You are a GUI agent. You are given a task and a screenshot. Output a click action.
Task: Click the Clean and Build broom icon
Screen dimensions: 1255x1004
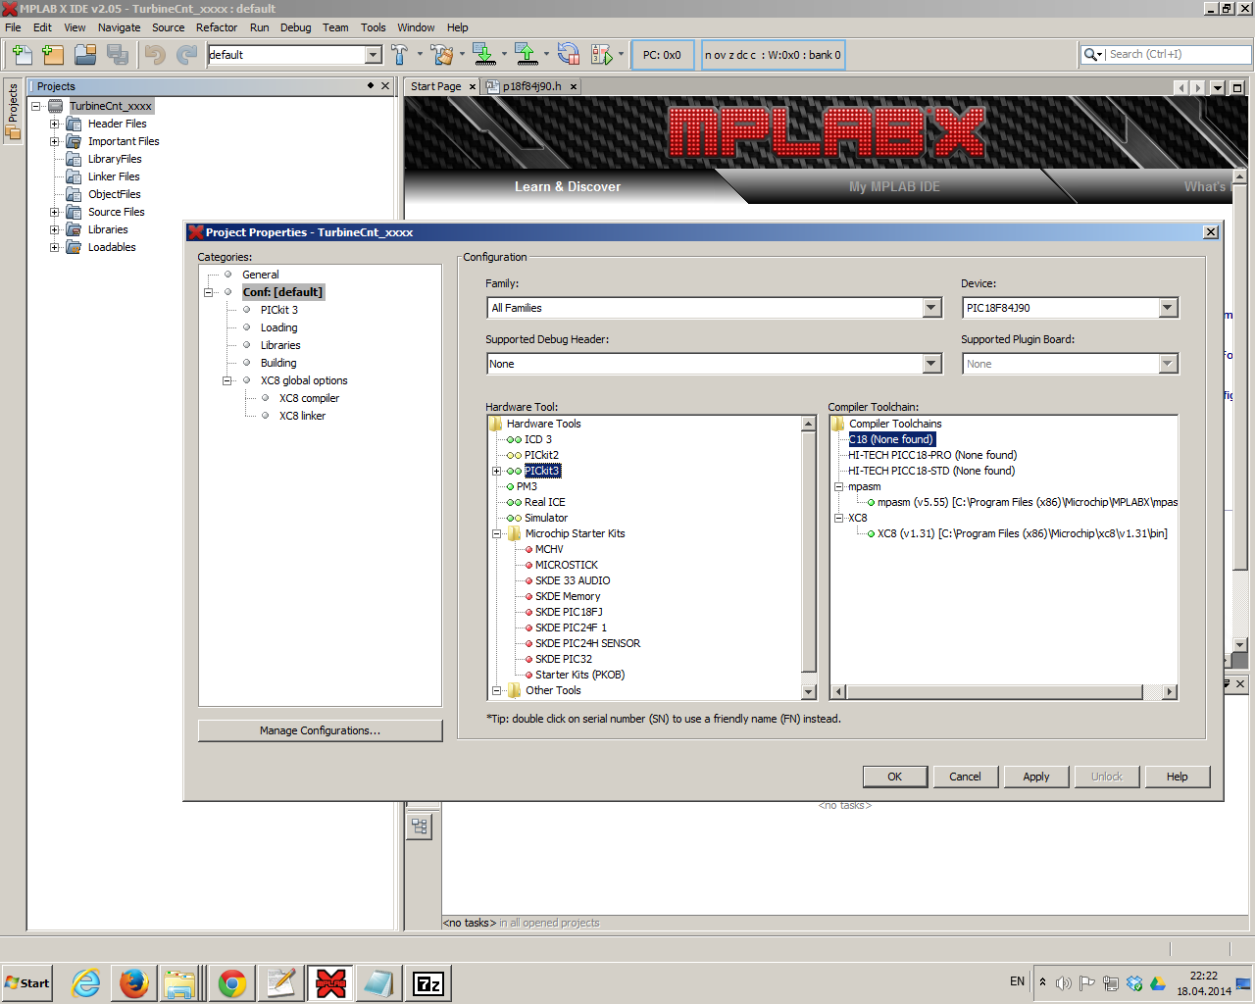click(442, 55)
